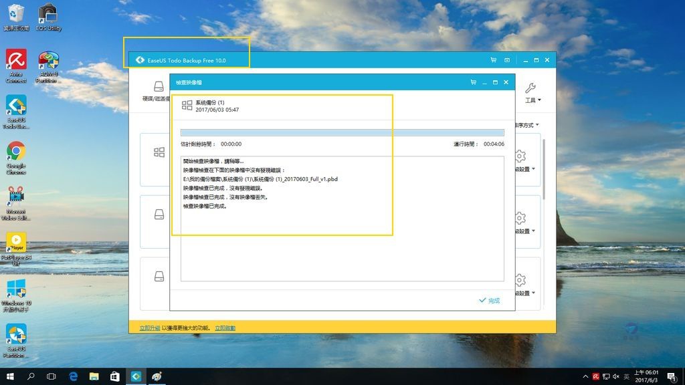
Task: Click the 立即升級 upgrade link
Action: click(149, 328)
